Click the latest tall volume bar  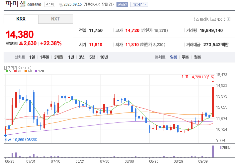coord(213,151)
